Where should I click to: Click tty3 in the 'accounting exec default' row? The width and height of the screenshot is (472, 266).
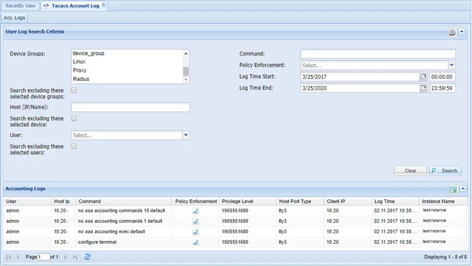pyautogui.click(x=282, y=232)
